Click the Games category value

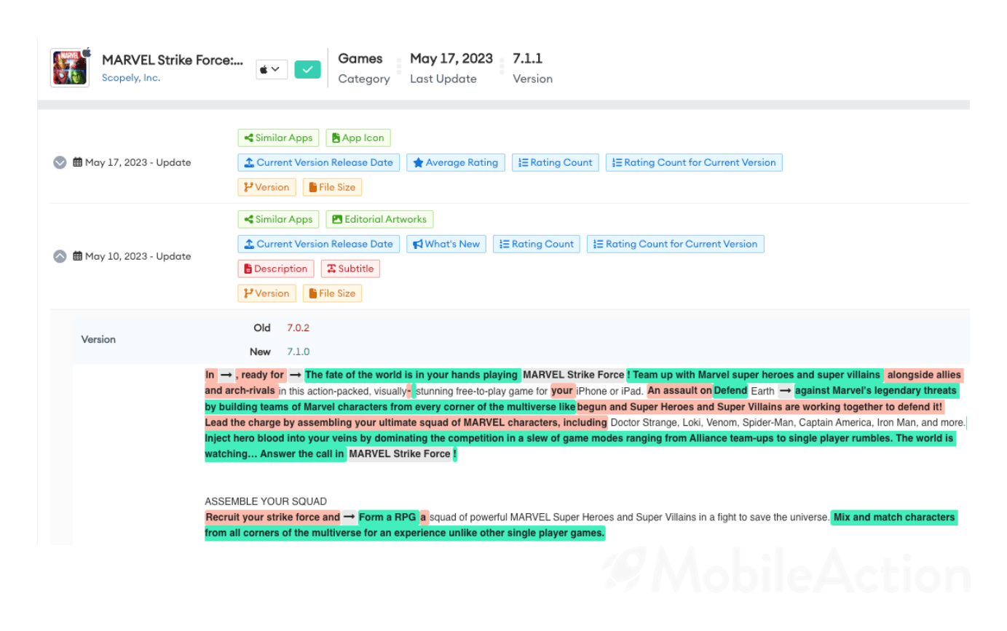(360, 58)
